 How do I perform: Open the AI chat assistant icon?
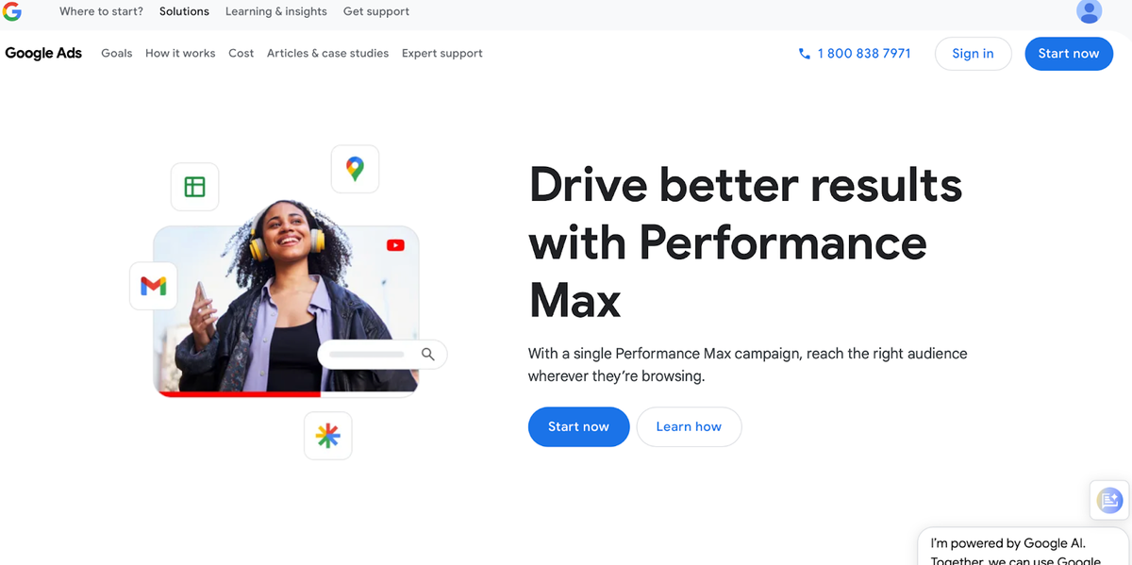point(1109,500)
